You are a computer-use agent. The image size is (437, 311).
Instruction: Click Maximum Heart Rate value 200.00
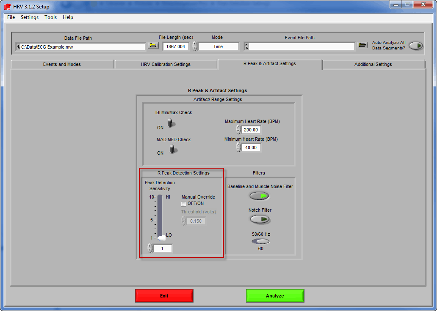[x=251, y=130]
